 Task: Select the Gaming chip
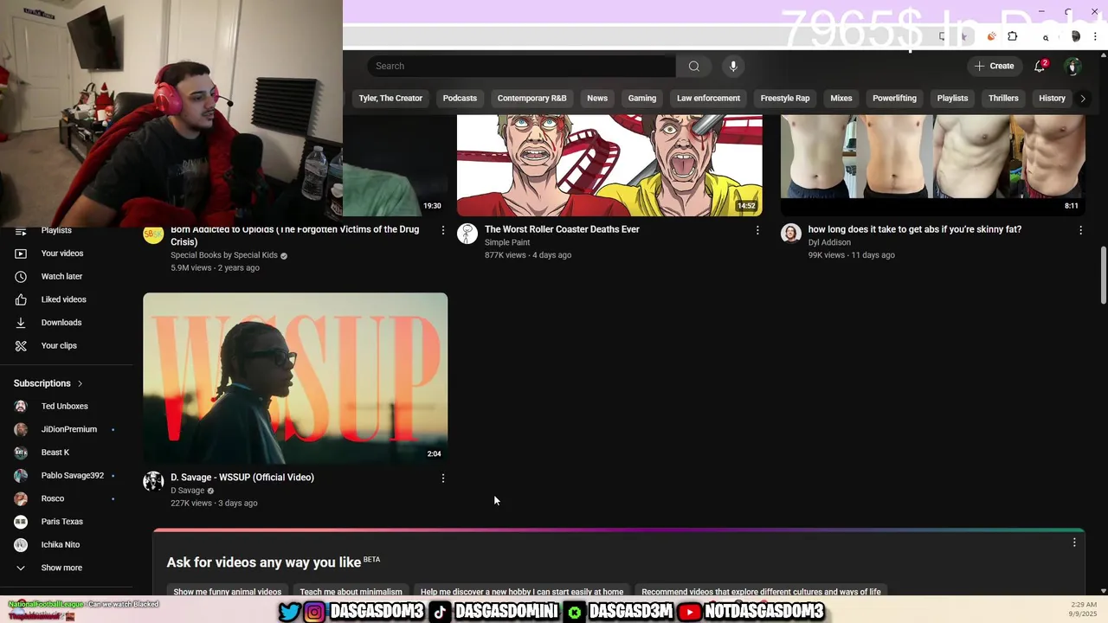[x=642, y=99]
